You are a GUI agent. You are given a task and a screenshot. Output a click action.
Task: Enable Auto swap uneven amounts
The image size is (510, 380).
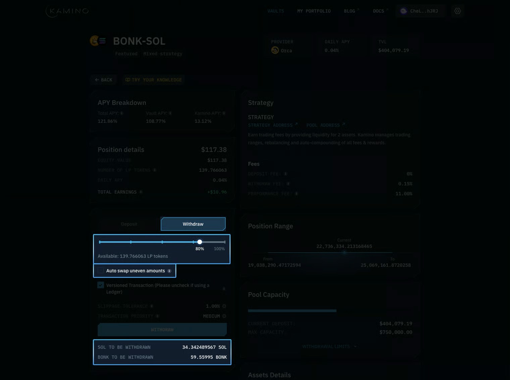tap(100, 271)
